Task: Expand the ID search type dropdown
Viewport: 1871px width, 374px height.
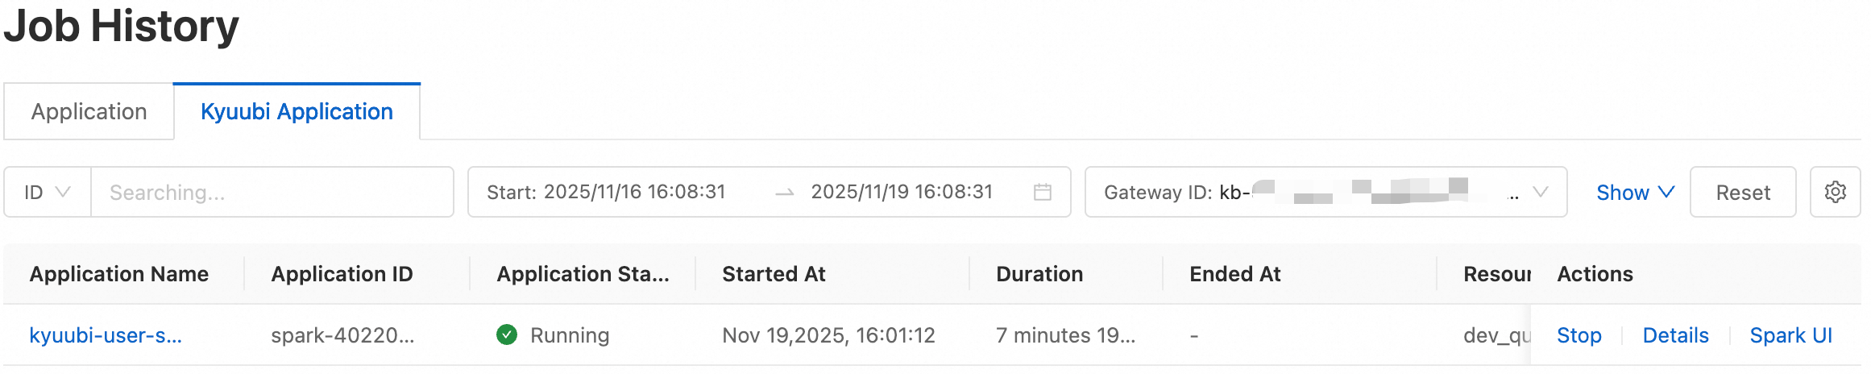Action: [x=48, y=192]
